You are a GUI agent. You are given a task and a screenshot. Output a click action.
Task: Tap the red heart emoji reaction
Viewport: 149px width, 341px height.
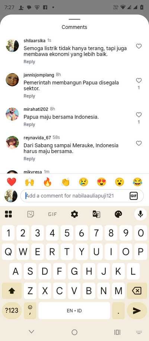[x=12, y=182]
